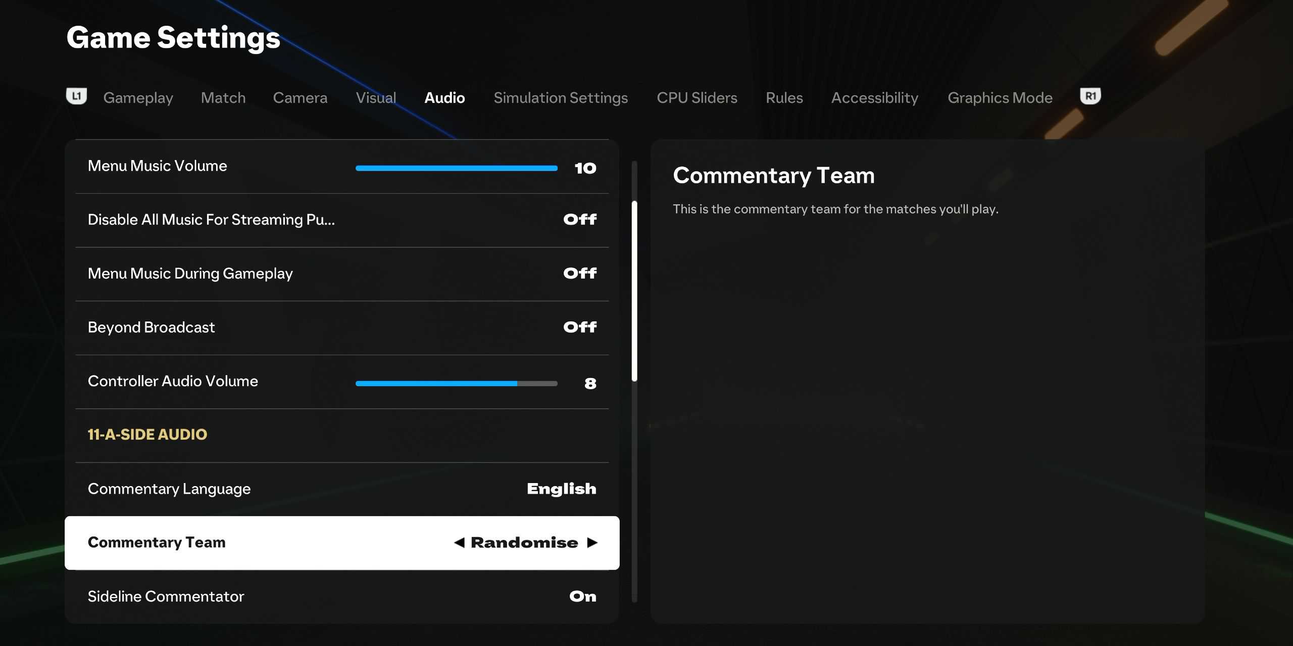This screenshot has height=646, width=1293.
Task: Toggle Menu Music During Gameplay Off value
Action: (580, 273)
